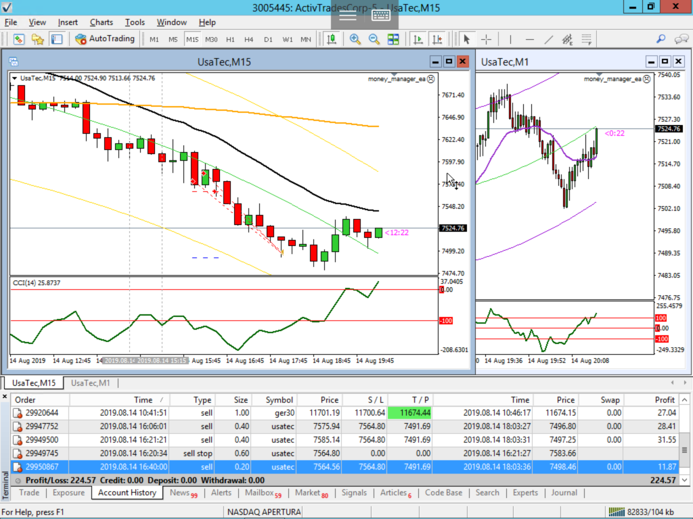Screen dimensions: 693x519
Task: Pick the Fibonacci Retracement tool
Action: click(587, 39)
